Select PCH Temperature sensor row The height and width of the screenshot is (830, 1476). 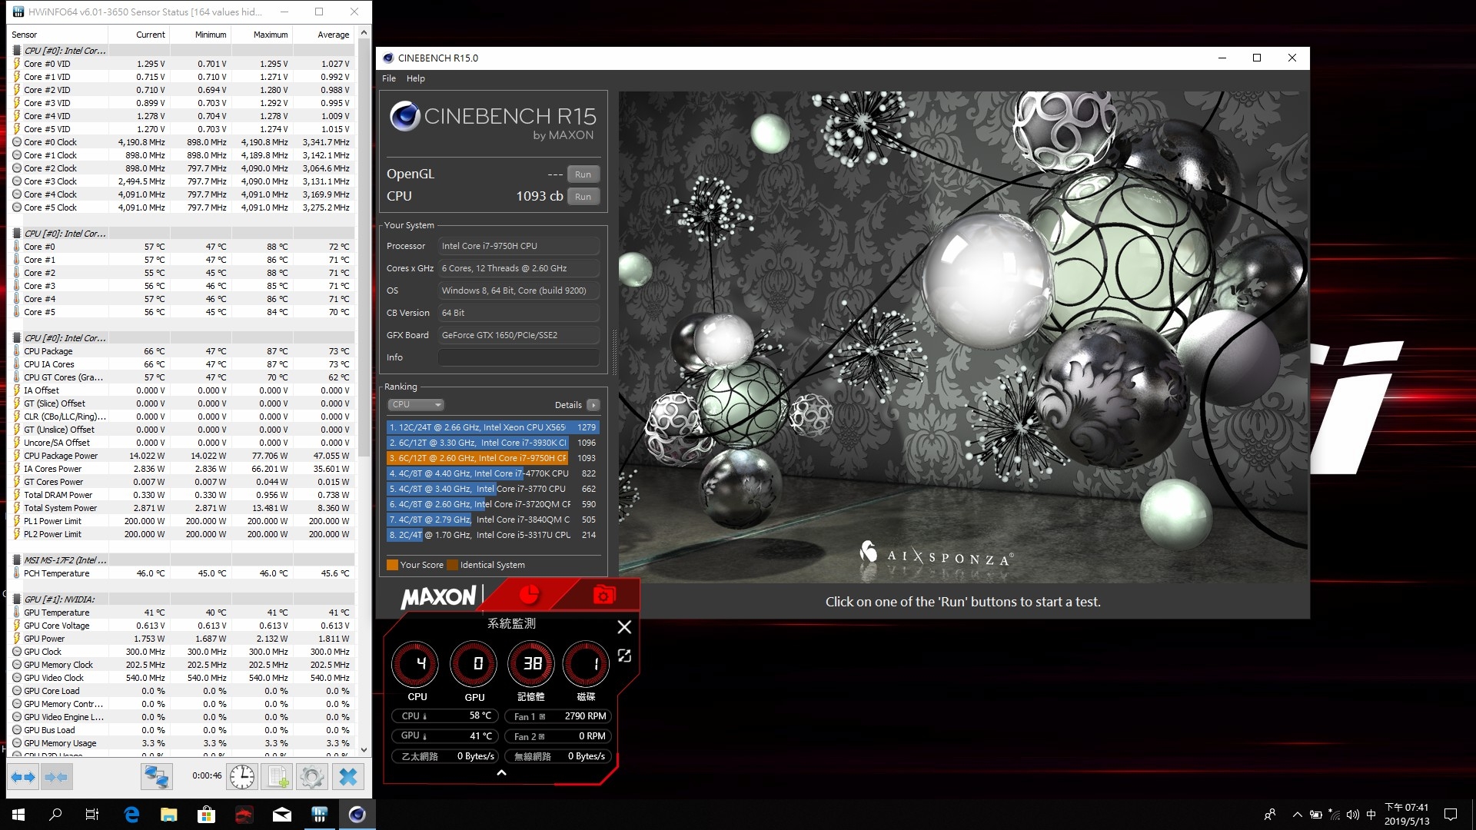tap(181, 573)
